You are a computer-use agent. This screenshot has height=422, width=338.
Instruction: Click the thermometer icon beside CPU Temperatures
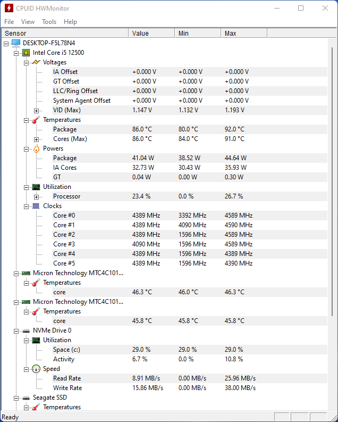[36, 120]
